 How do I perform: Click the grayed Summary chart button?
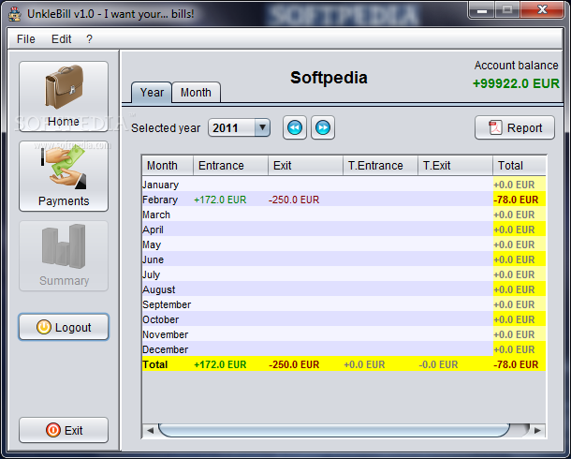click(64, 256)
